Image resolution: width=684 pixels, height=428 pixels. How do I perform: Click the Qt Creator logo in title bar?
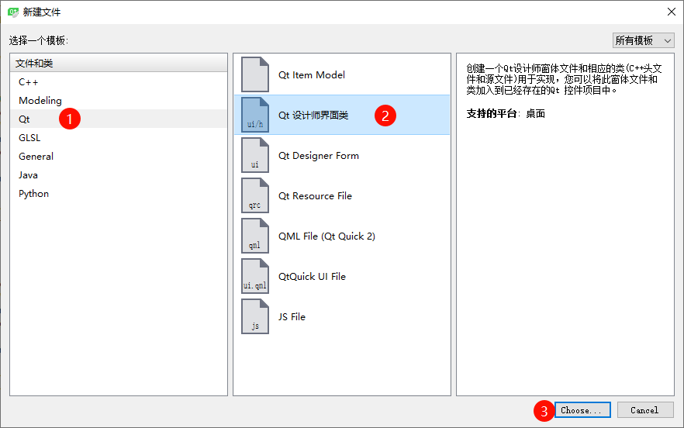tap(13, 12)
